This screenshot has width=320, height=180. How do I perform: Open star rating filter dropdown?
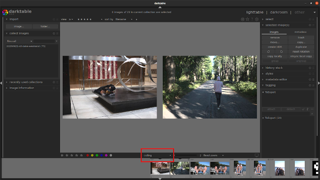[90, 19]
